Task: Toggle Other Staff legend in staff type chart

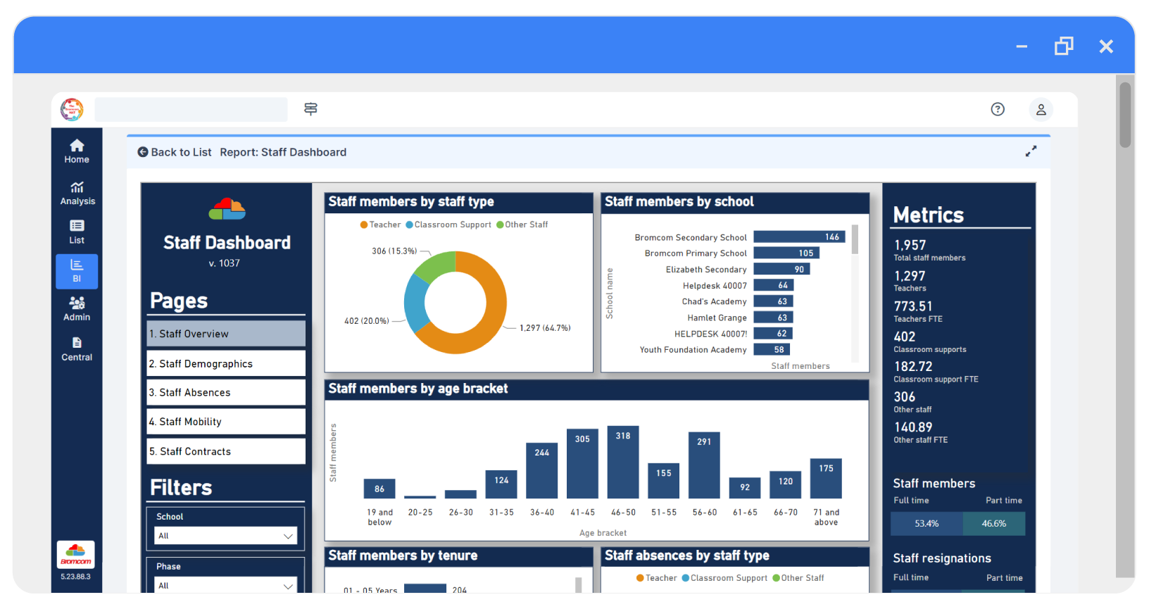Action: click(x=522, y=225)
